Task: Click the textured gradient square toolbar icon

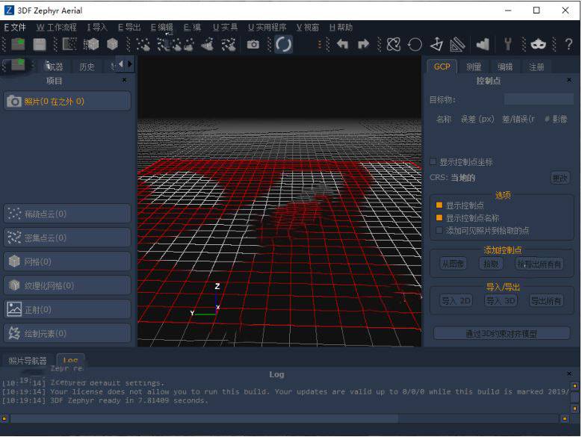Action: click(x=69, y=44)
